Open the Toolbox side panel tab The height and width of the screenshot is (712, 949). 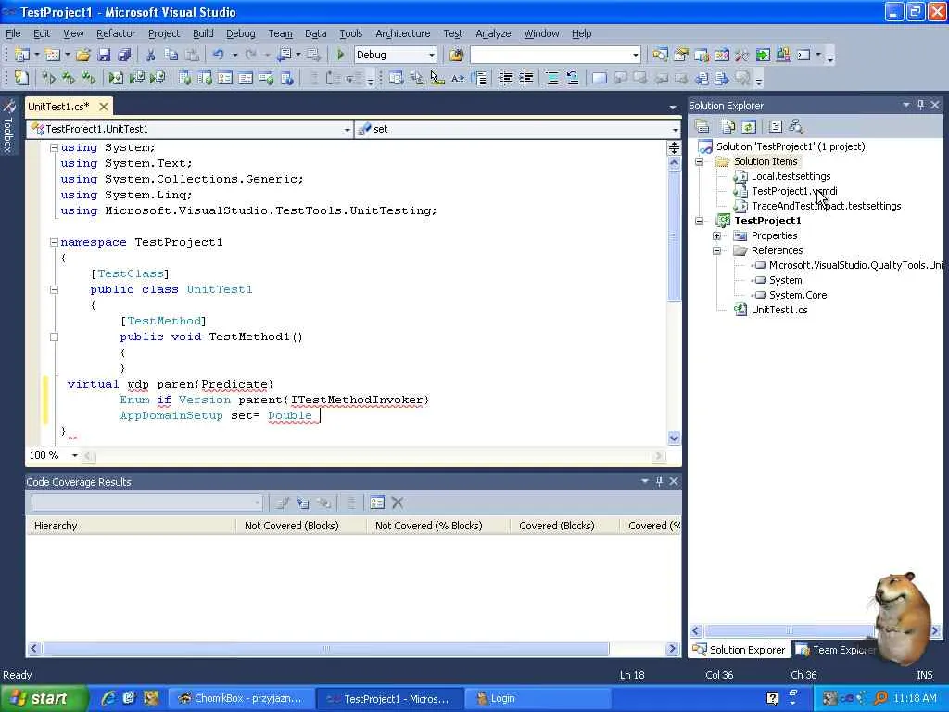coord(8,125)
